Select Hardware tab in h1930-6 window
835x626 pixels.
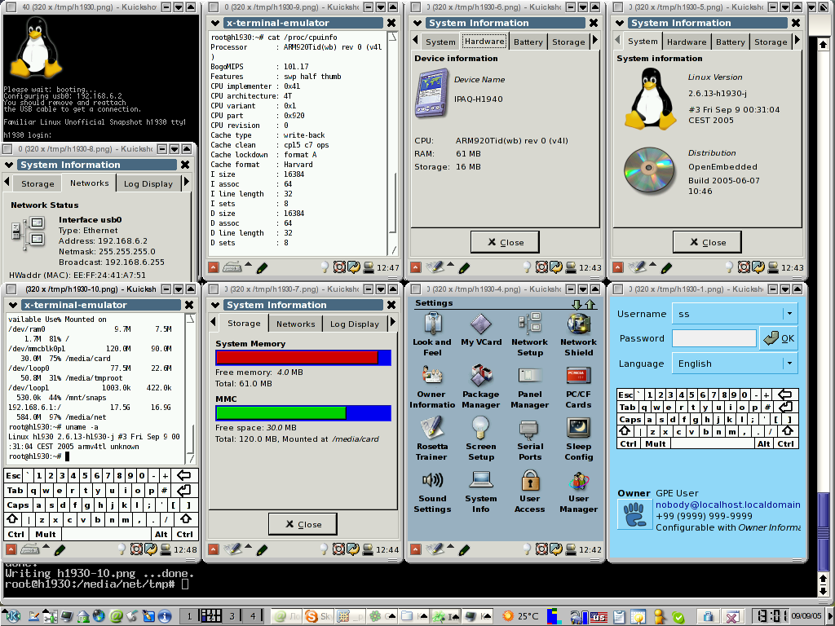click(x=484, y=41)
